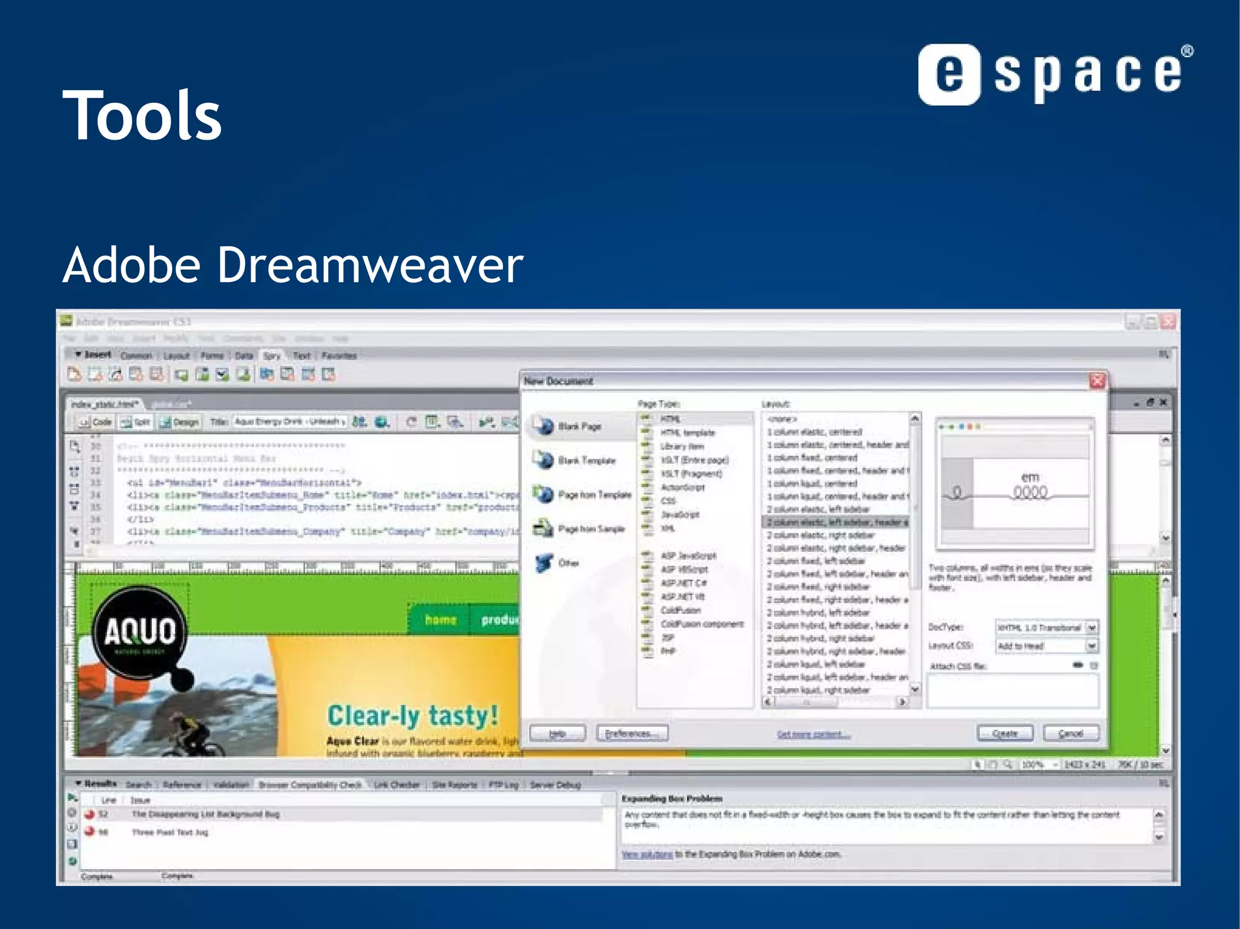This screenshot has height=929, width=1240.
Task: Open the Layout tab in Insert bar
Action: pyautogui.click(x=176, y=356)
